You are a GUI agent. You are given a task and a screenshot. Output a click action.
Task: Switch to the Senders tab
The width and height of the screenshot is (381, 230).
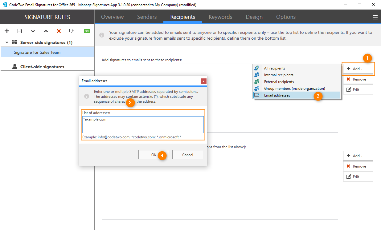(147, 17)
